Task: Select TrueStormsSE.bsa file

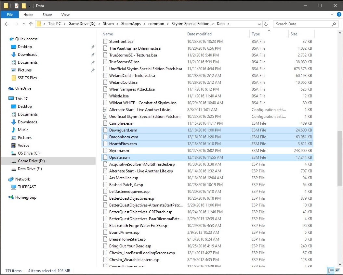Action: pyautogui.click(x=207, y=62)
